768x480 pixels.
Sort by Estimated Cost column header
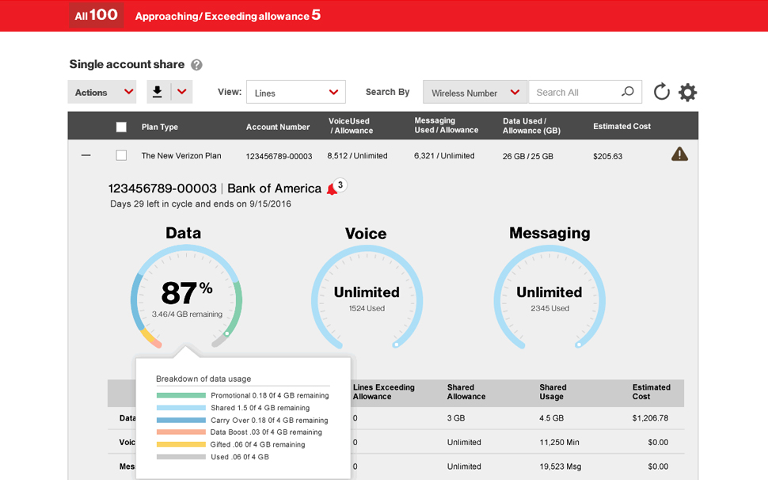pos(622,126)
